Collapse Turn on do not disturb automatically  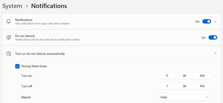[x=215, y=53]
